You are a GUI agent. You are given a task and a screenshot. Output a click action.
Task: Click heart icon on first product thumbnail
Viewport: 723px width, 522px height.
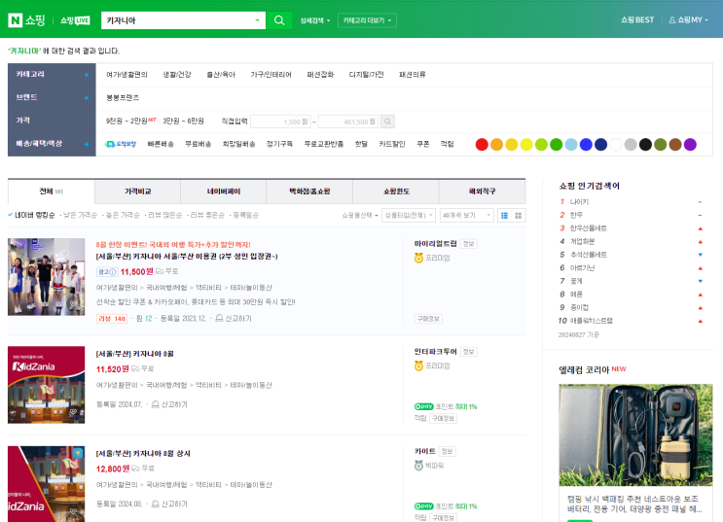[x=73, y=304]
